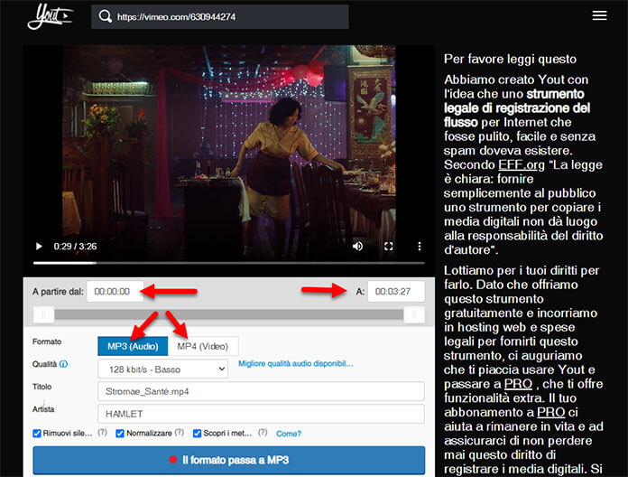Click the Yout logo
The height and width of the screenshot is (477, 628).
(51, 17)
